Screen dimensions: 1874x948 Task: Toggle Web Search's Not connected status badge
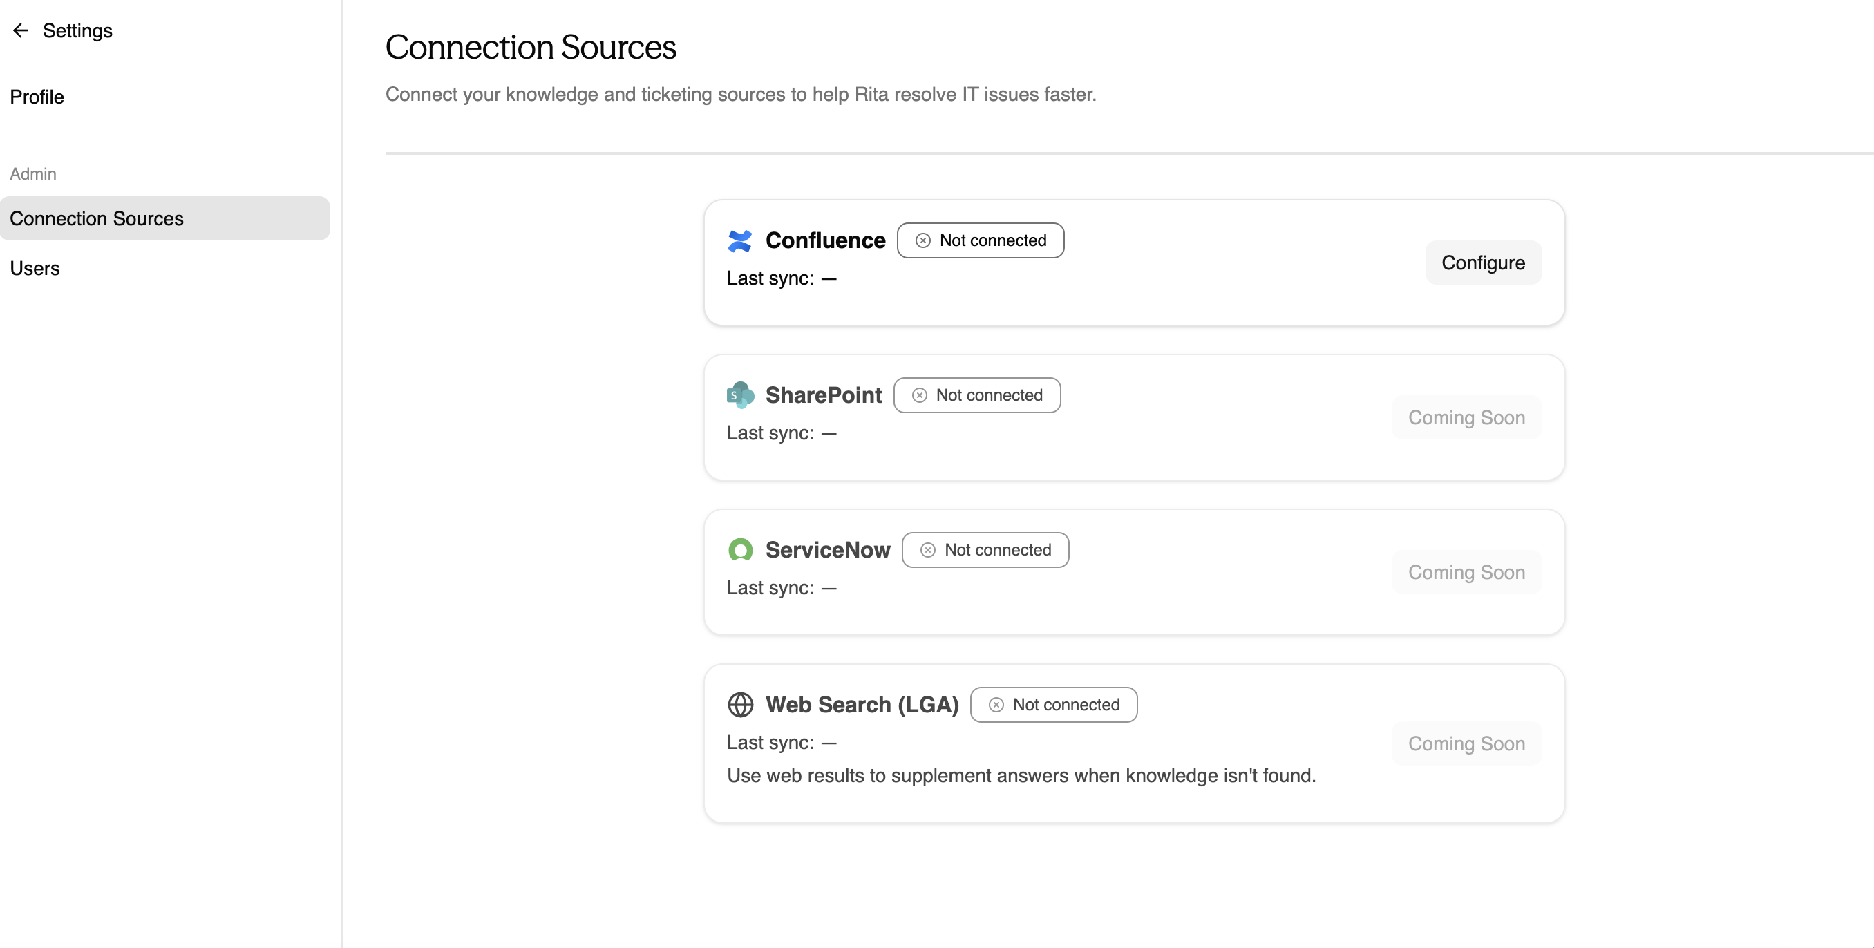click(1053, 704)
